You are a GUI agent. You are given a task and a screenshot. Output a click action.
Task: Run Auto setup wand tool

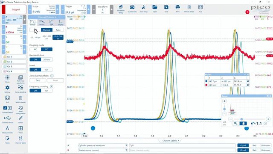point(143,9)
